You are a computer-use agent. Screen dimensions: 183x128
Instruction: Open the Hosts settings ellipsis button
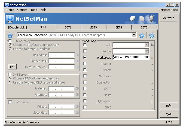[152, 95]
